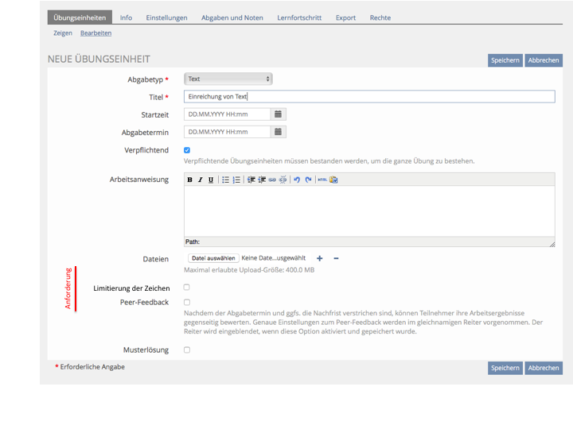Undo the last edit in editor

(297, 180)
